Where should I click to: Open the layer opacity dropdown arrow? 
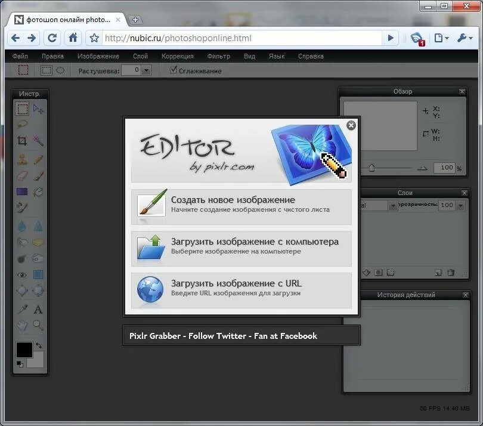[x=460, y=205]
